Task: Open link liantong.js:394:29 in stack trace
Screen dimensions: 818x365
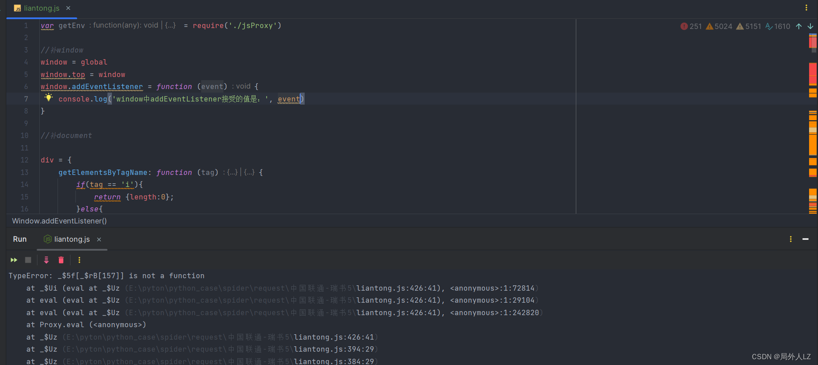Action: (x=334, y=349)
